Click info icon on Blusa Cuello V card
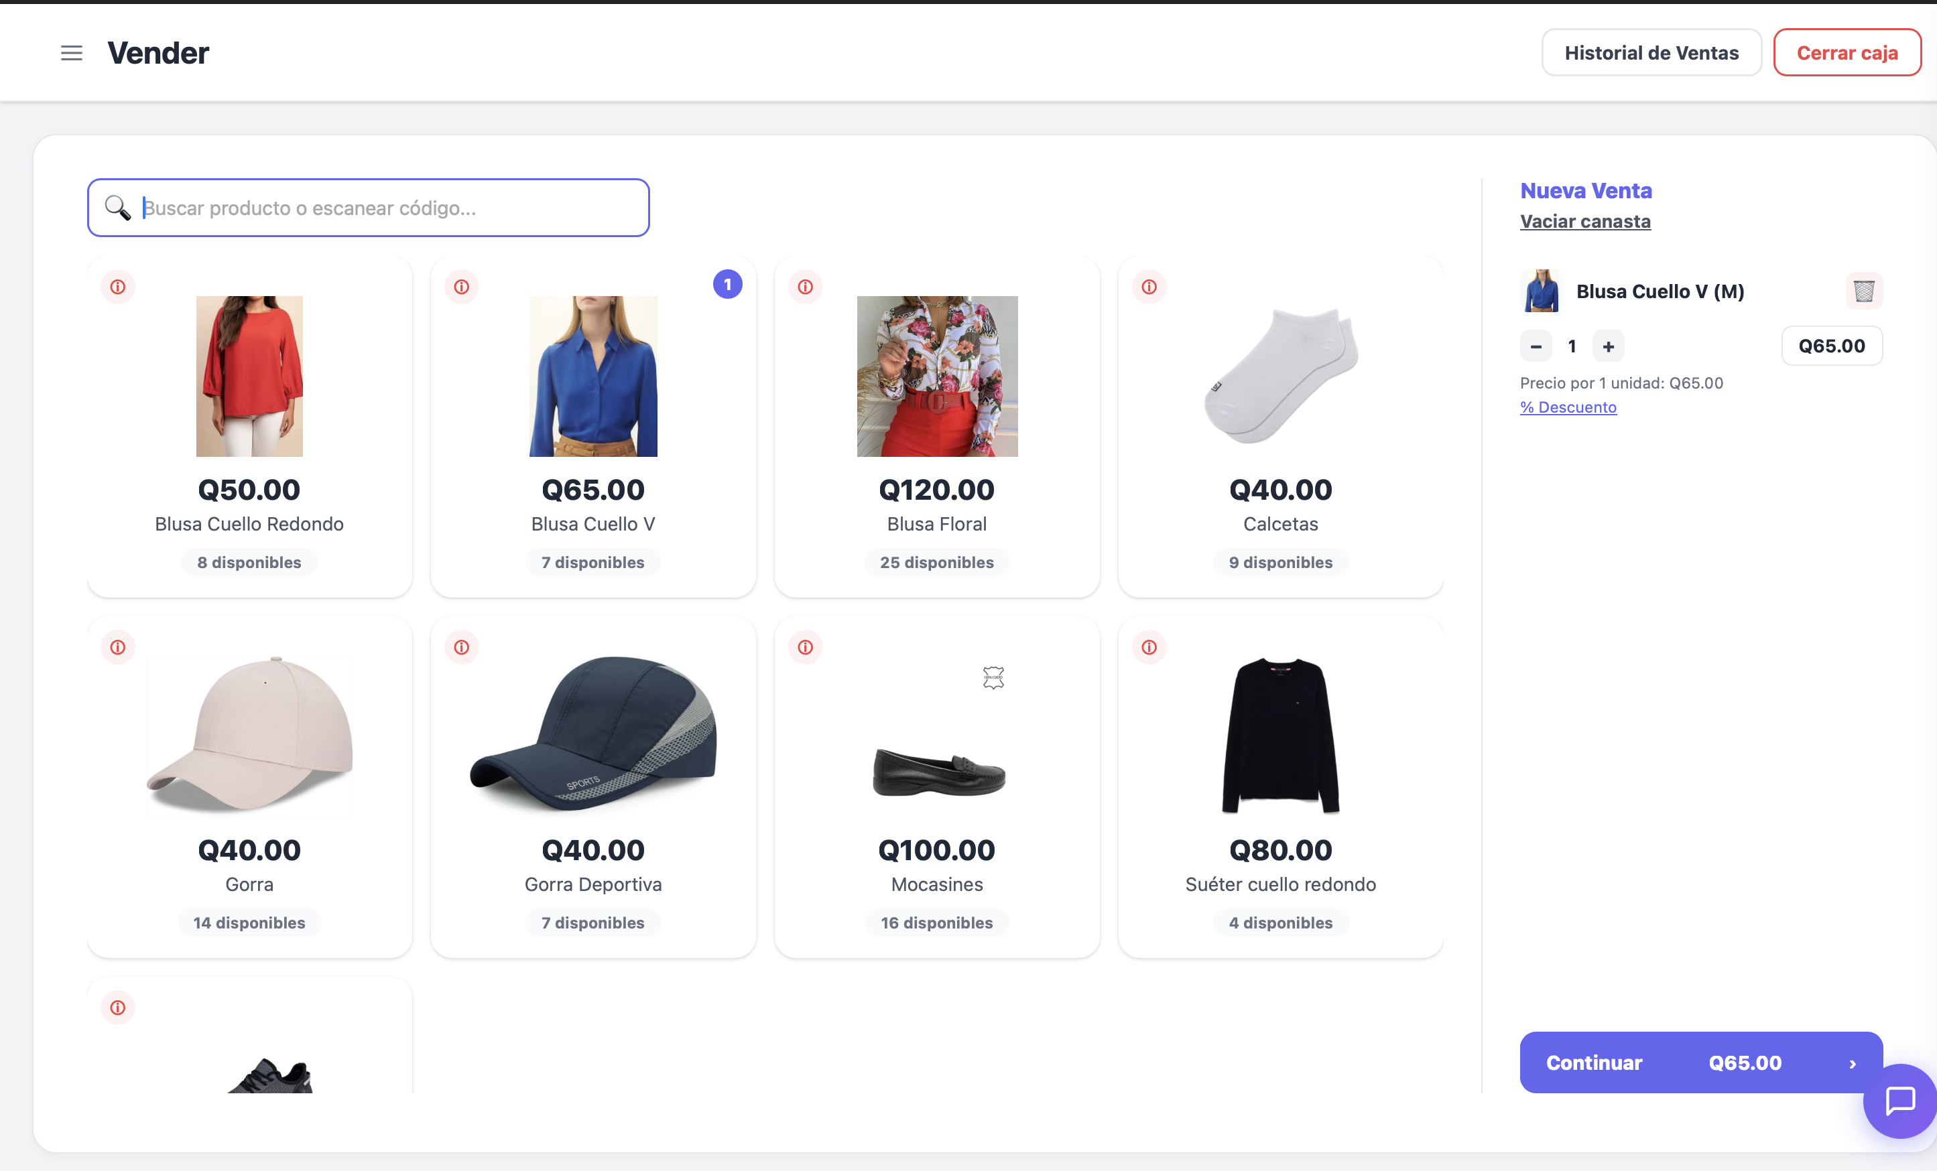The height and width of the screenshot is (1171, 1937). [461, 287]
